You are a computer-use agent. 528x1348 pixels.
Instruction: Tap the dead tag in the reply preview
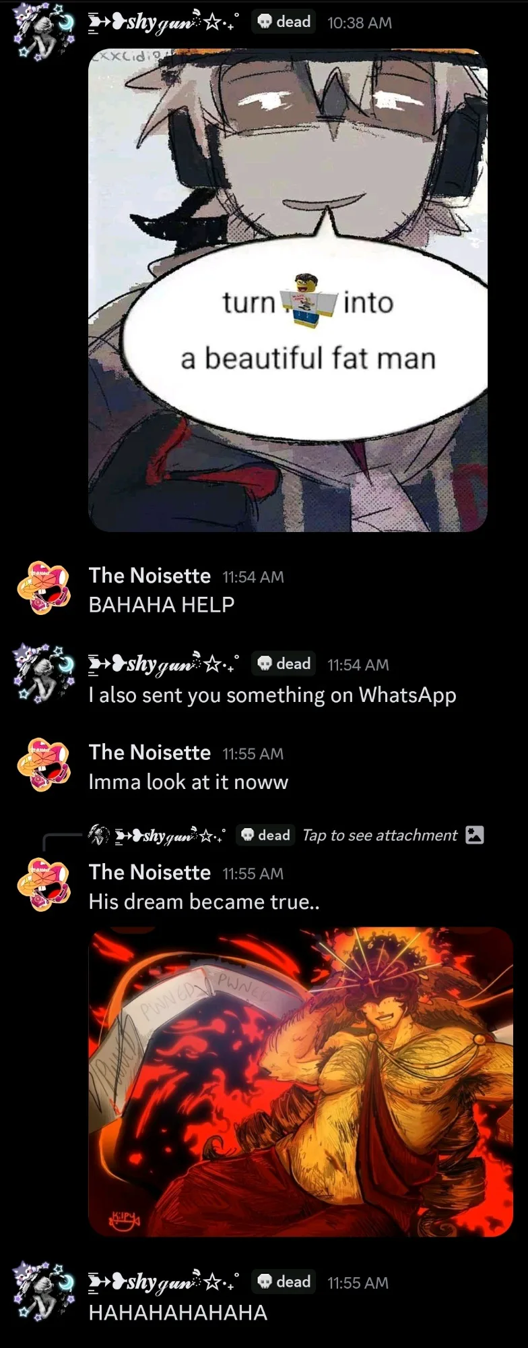coord(265,835)
